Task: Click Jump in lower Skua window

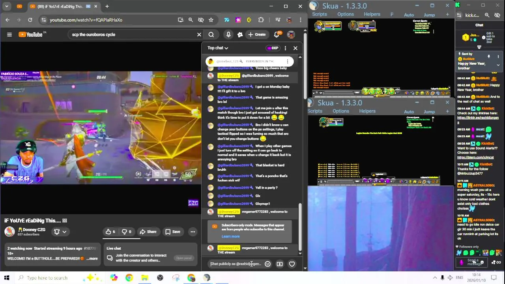Action: [x=429, y=112]
